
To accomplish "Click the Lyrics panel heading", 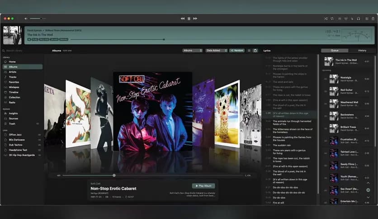I will click(x=267, y=51).
